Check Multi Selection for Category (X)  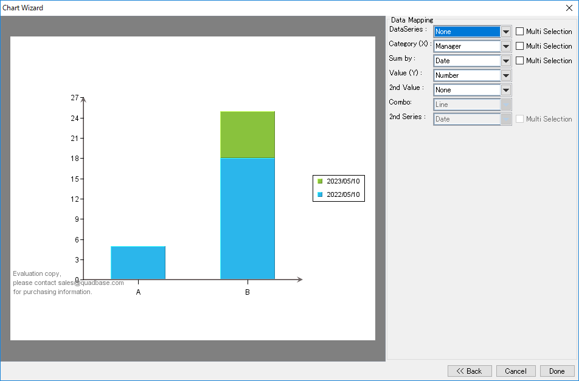[520, 46]
